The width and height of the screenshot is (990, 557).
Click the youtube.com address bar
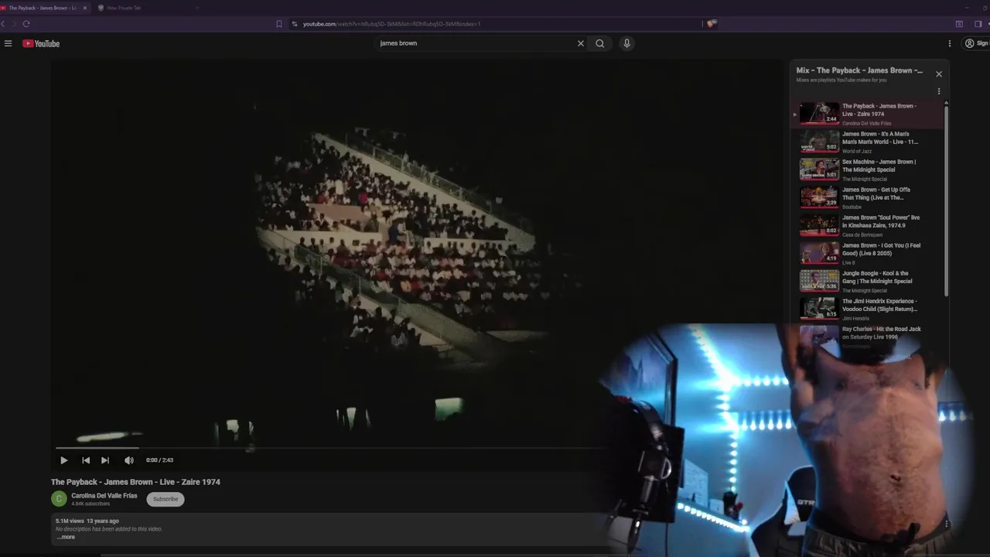pos(495,24)
